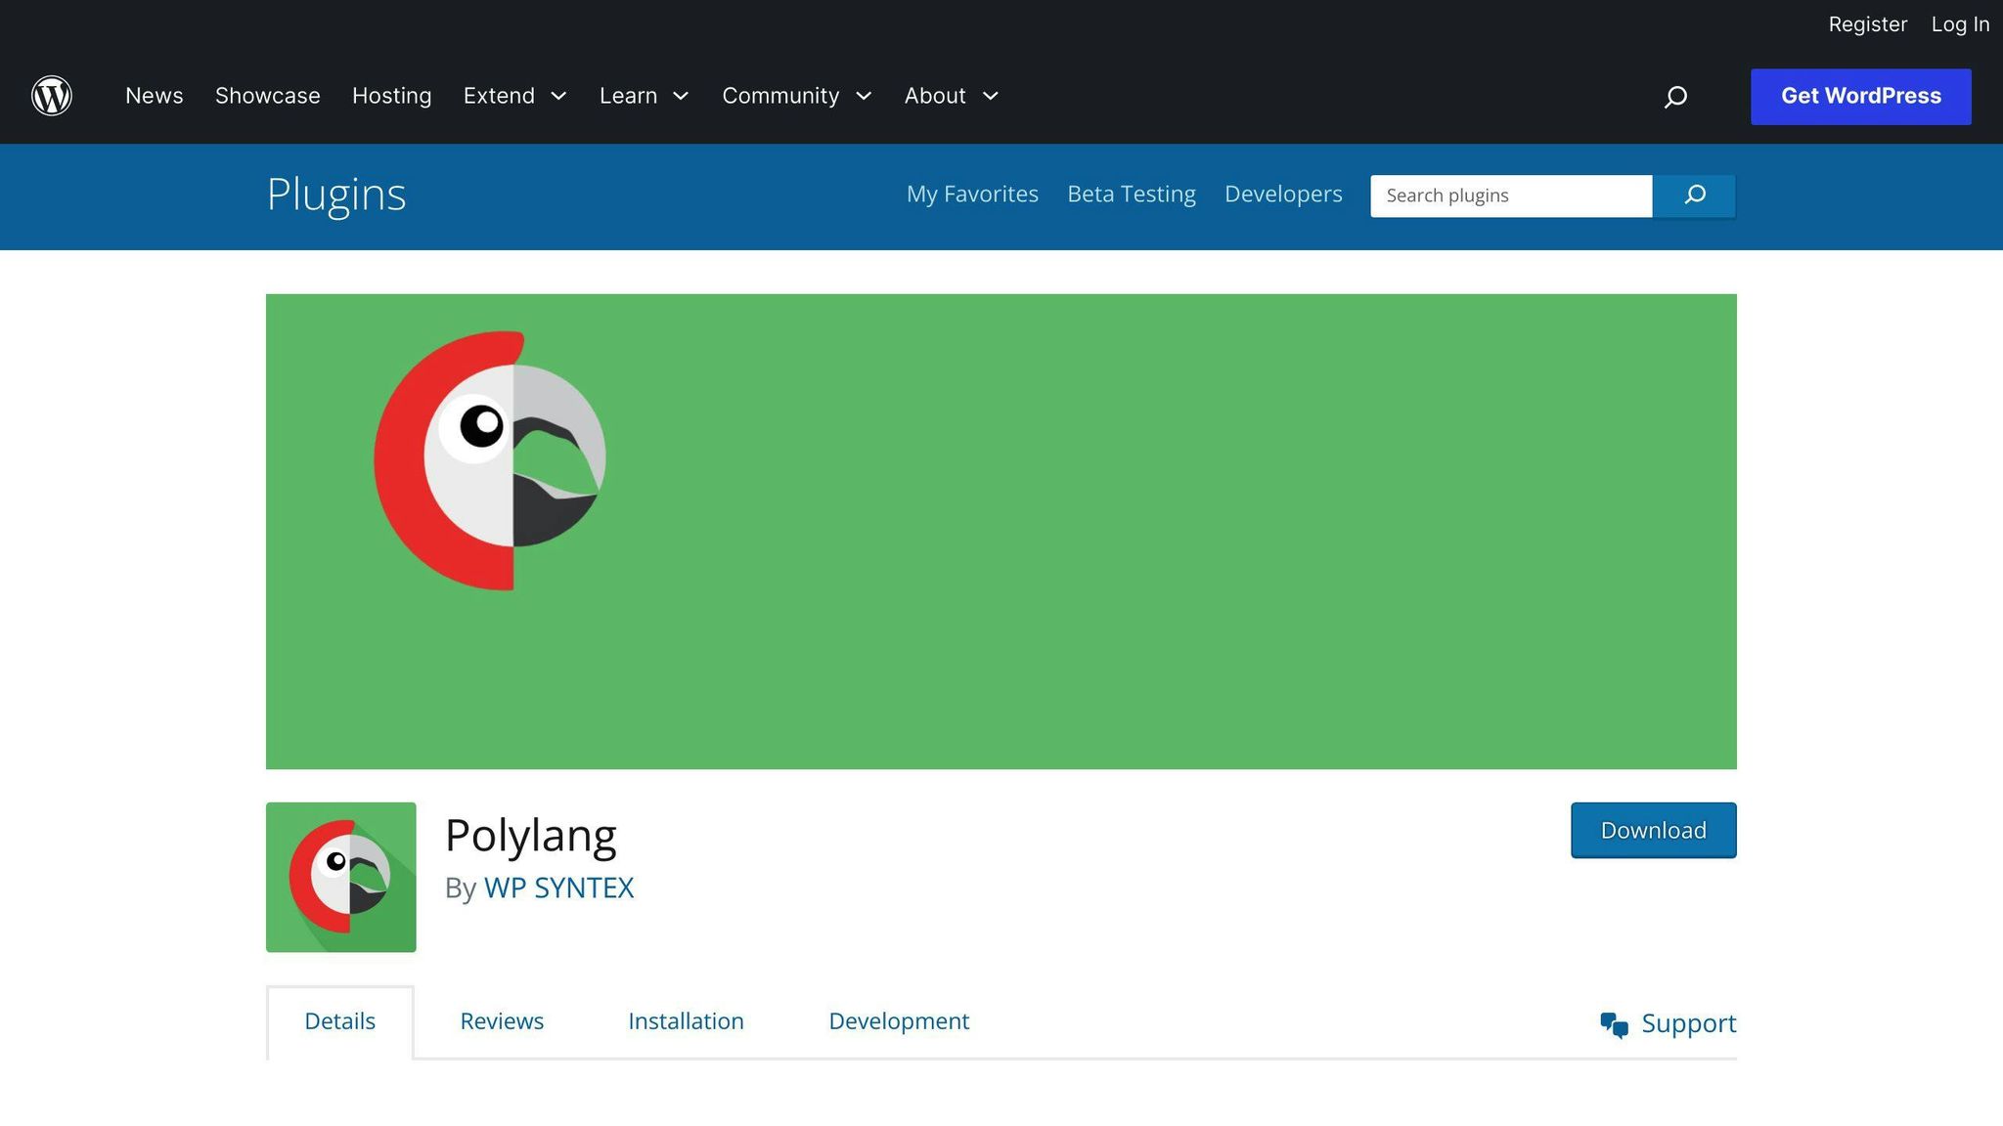Download the Polylang plugin
The height and width of the screenshot is (1126, 2003).
point(1653,831)
